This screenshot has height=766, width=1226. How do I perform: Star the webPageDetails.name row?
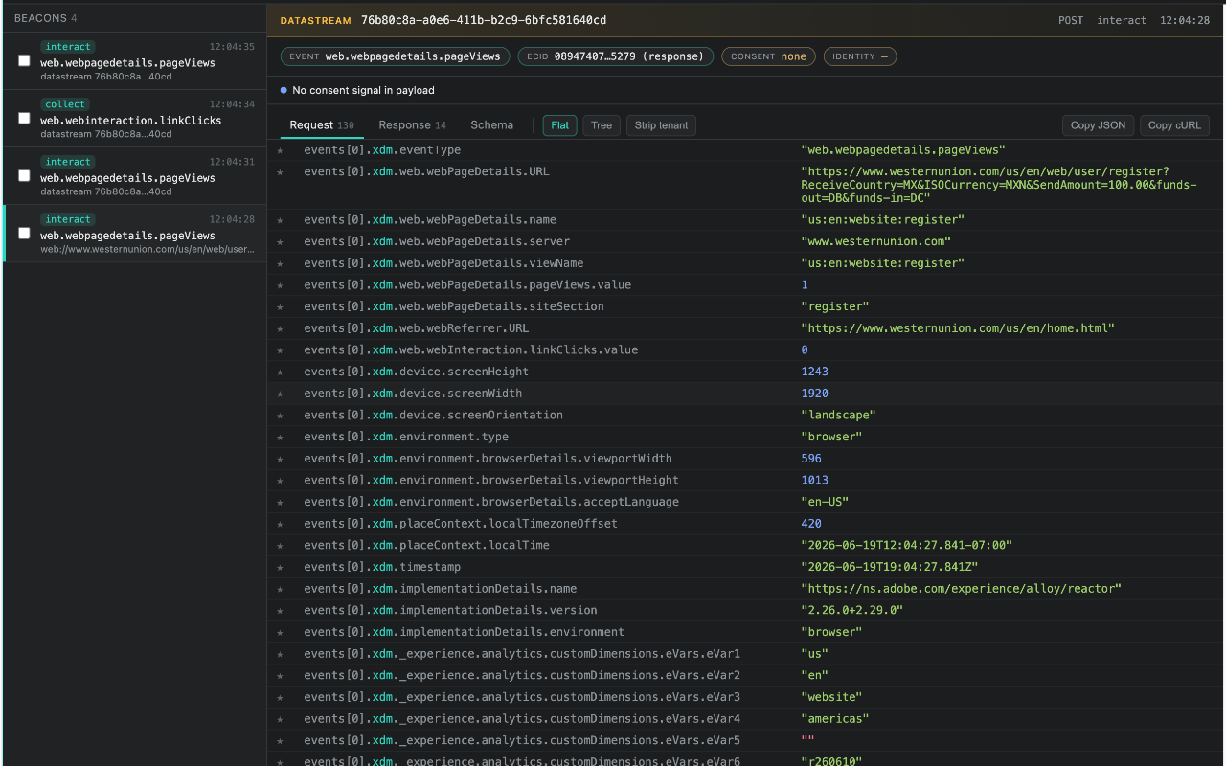281,220
